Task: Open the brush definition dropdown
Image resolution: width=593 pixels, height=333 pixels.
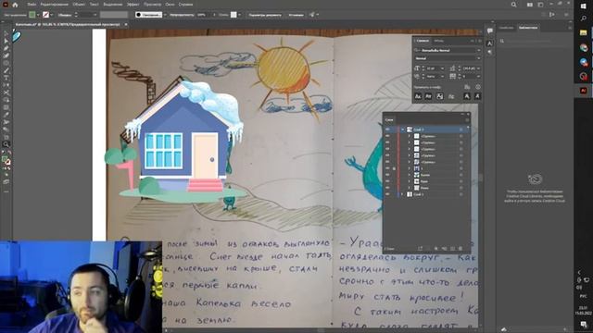Action: 165,15
